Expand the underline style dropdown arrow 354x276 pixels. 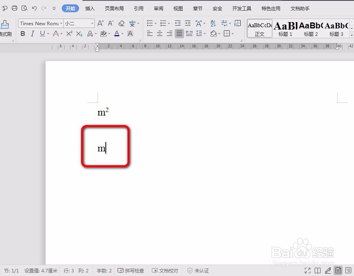tap(48, 34)
